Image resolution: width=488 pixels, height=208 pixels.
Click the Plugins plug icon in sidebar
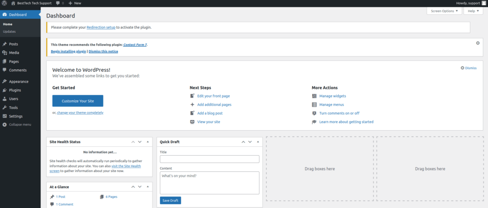[5, 90]
